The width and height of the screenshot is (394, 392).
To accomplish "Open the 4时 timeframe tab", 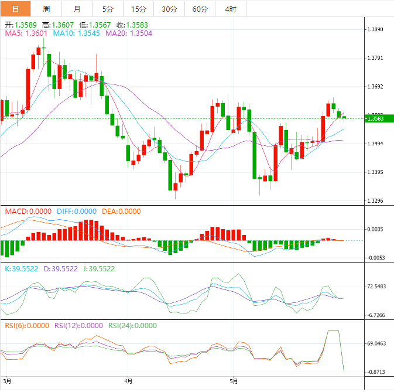I will pos(231,9).
